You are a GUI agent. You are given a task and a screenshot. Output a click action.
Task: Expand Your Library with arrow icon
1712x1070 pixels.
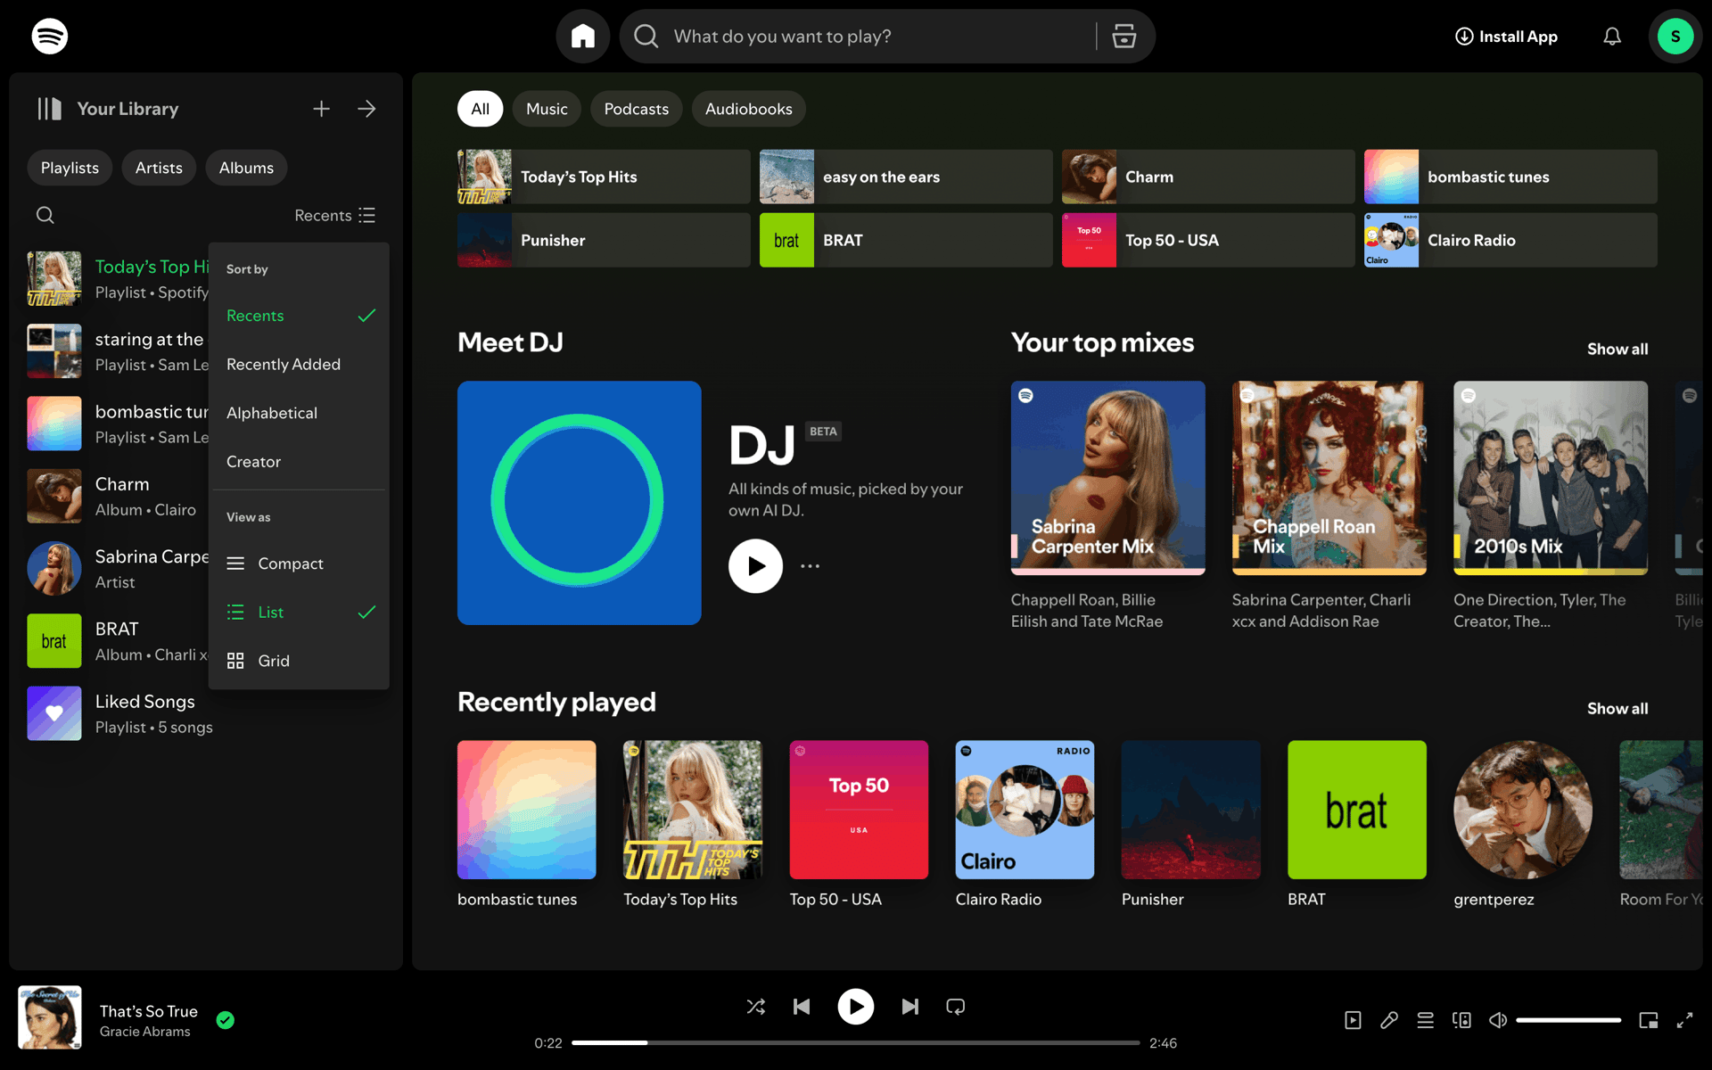click(x=366, y=109)
